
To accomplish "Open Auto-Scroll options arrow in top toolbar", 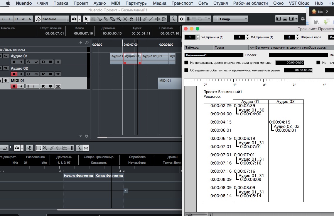I will point(79,19).
